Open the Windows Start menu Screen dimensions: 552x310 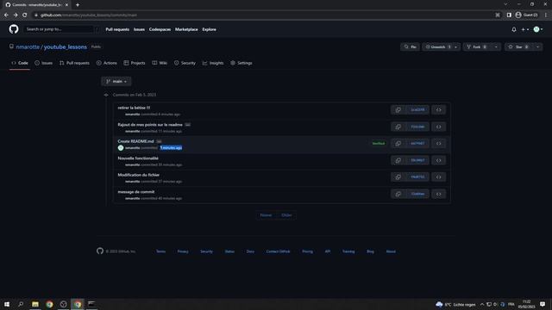point(7,304)
